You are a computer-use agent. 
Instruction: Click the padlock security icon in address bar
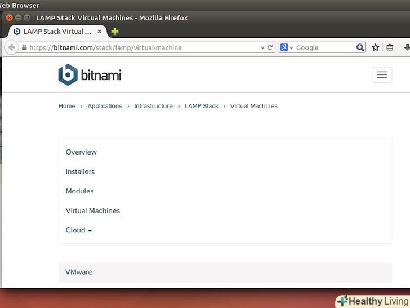pyautogui.click(x=24, y=47)
